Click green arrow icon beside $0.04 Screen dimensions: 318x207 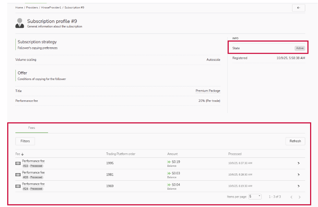[169, 184]
